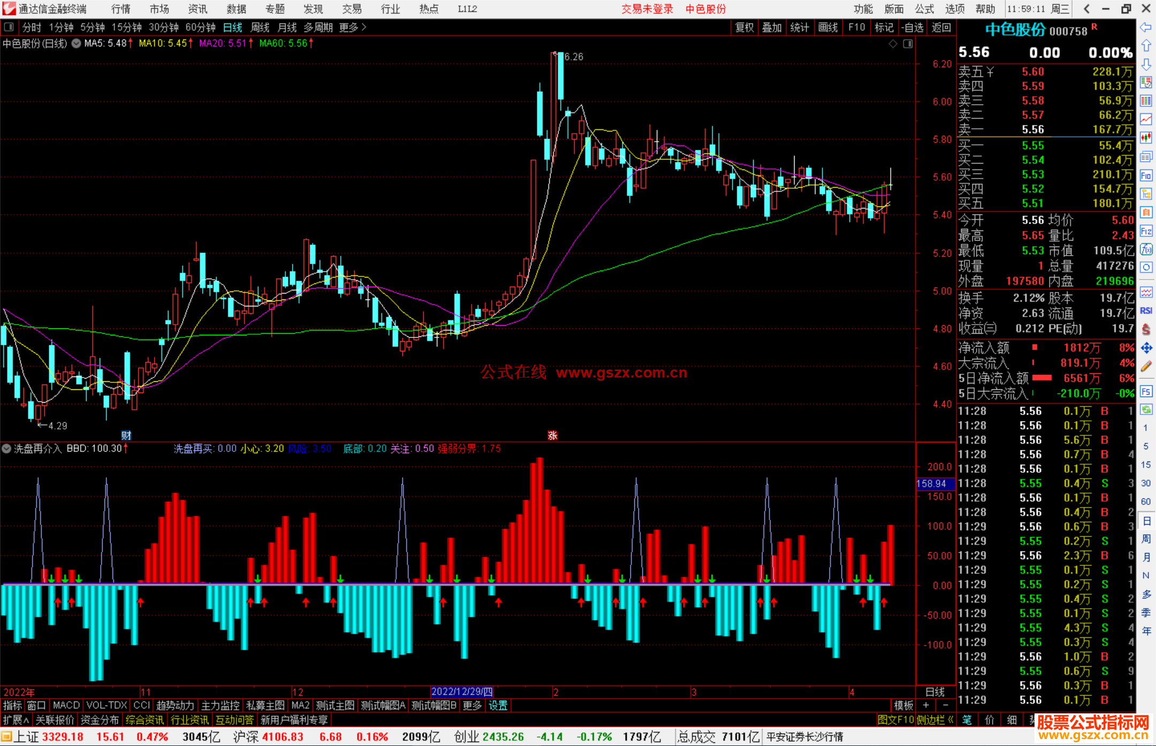The height and width of the screenshot is (746, 1156).
Task: Click the 设置 button in indicator bar
Action: (498, 705)
